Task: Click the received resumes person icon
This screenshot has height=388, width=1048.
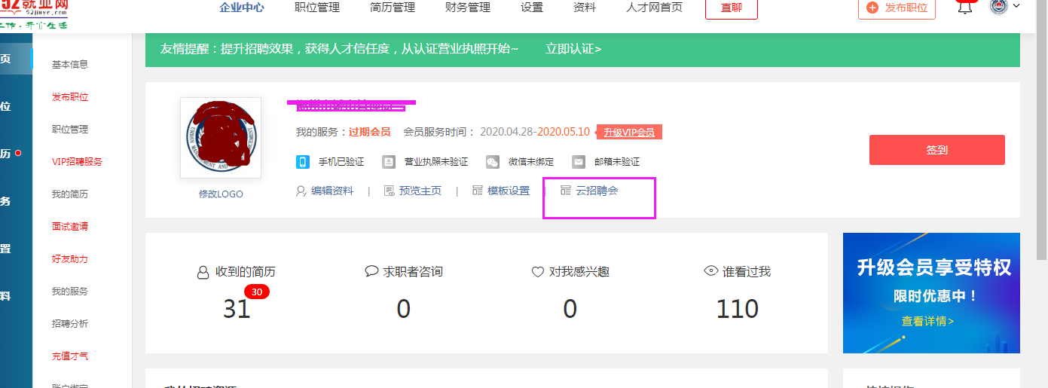Action: point(203,272)
